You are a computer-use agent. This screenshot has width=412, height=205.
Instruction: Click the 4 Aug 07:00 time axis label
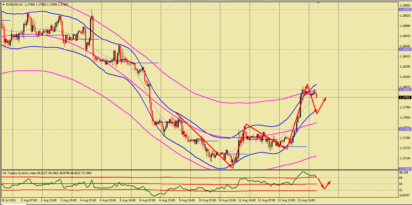(x=87, y=200)
